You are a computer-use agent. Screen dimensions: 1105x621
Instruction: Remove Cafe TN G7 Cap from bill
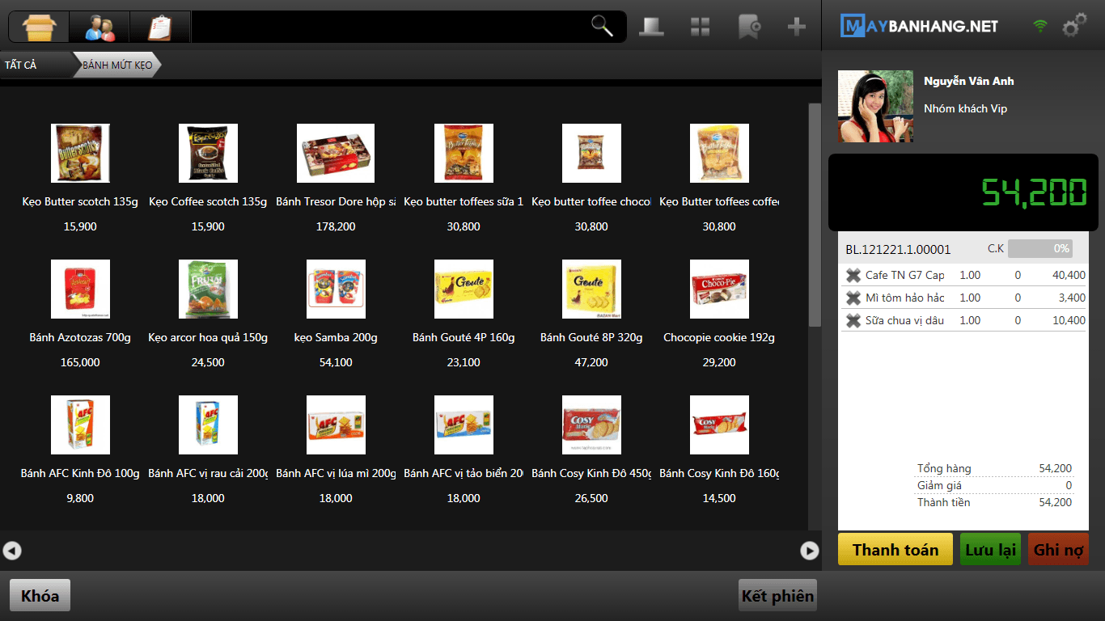[x=853, y=276]
